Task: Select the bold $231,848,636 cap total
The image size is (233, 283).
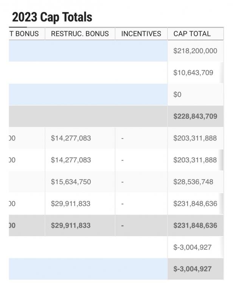Action: 195,226
